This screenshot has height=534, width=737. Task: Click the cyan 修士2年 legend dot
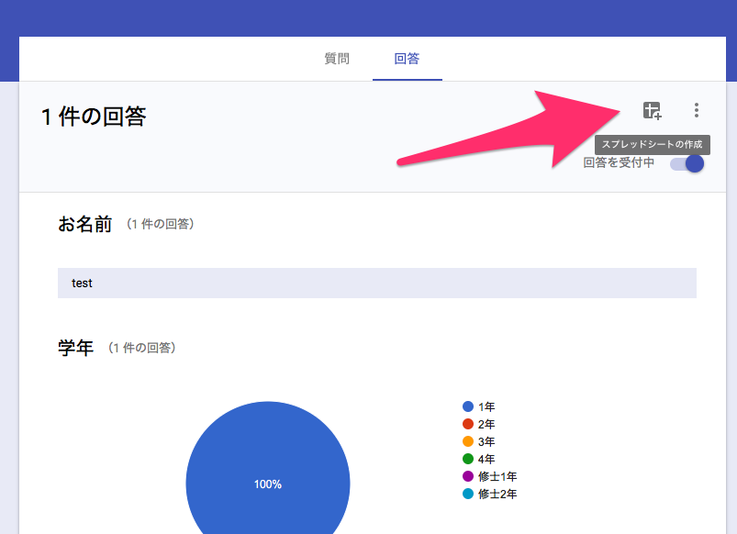(467, 494)
